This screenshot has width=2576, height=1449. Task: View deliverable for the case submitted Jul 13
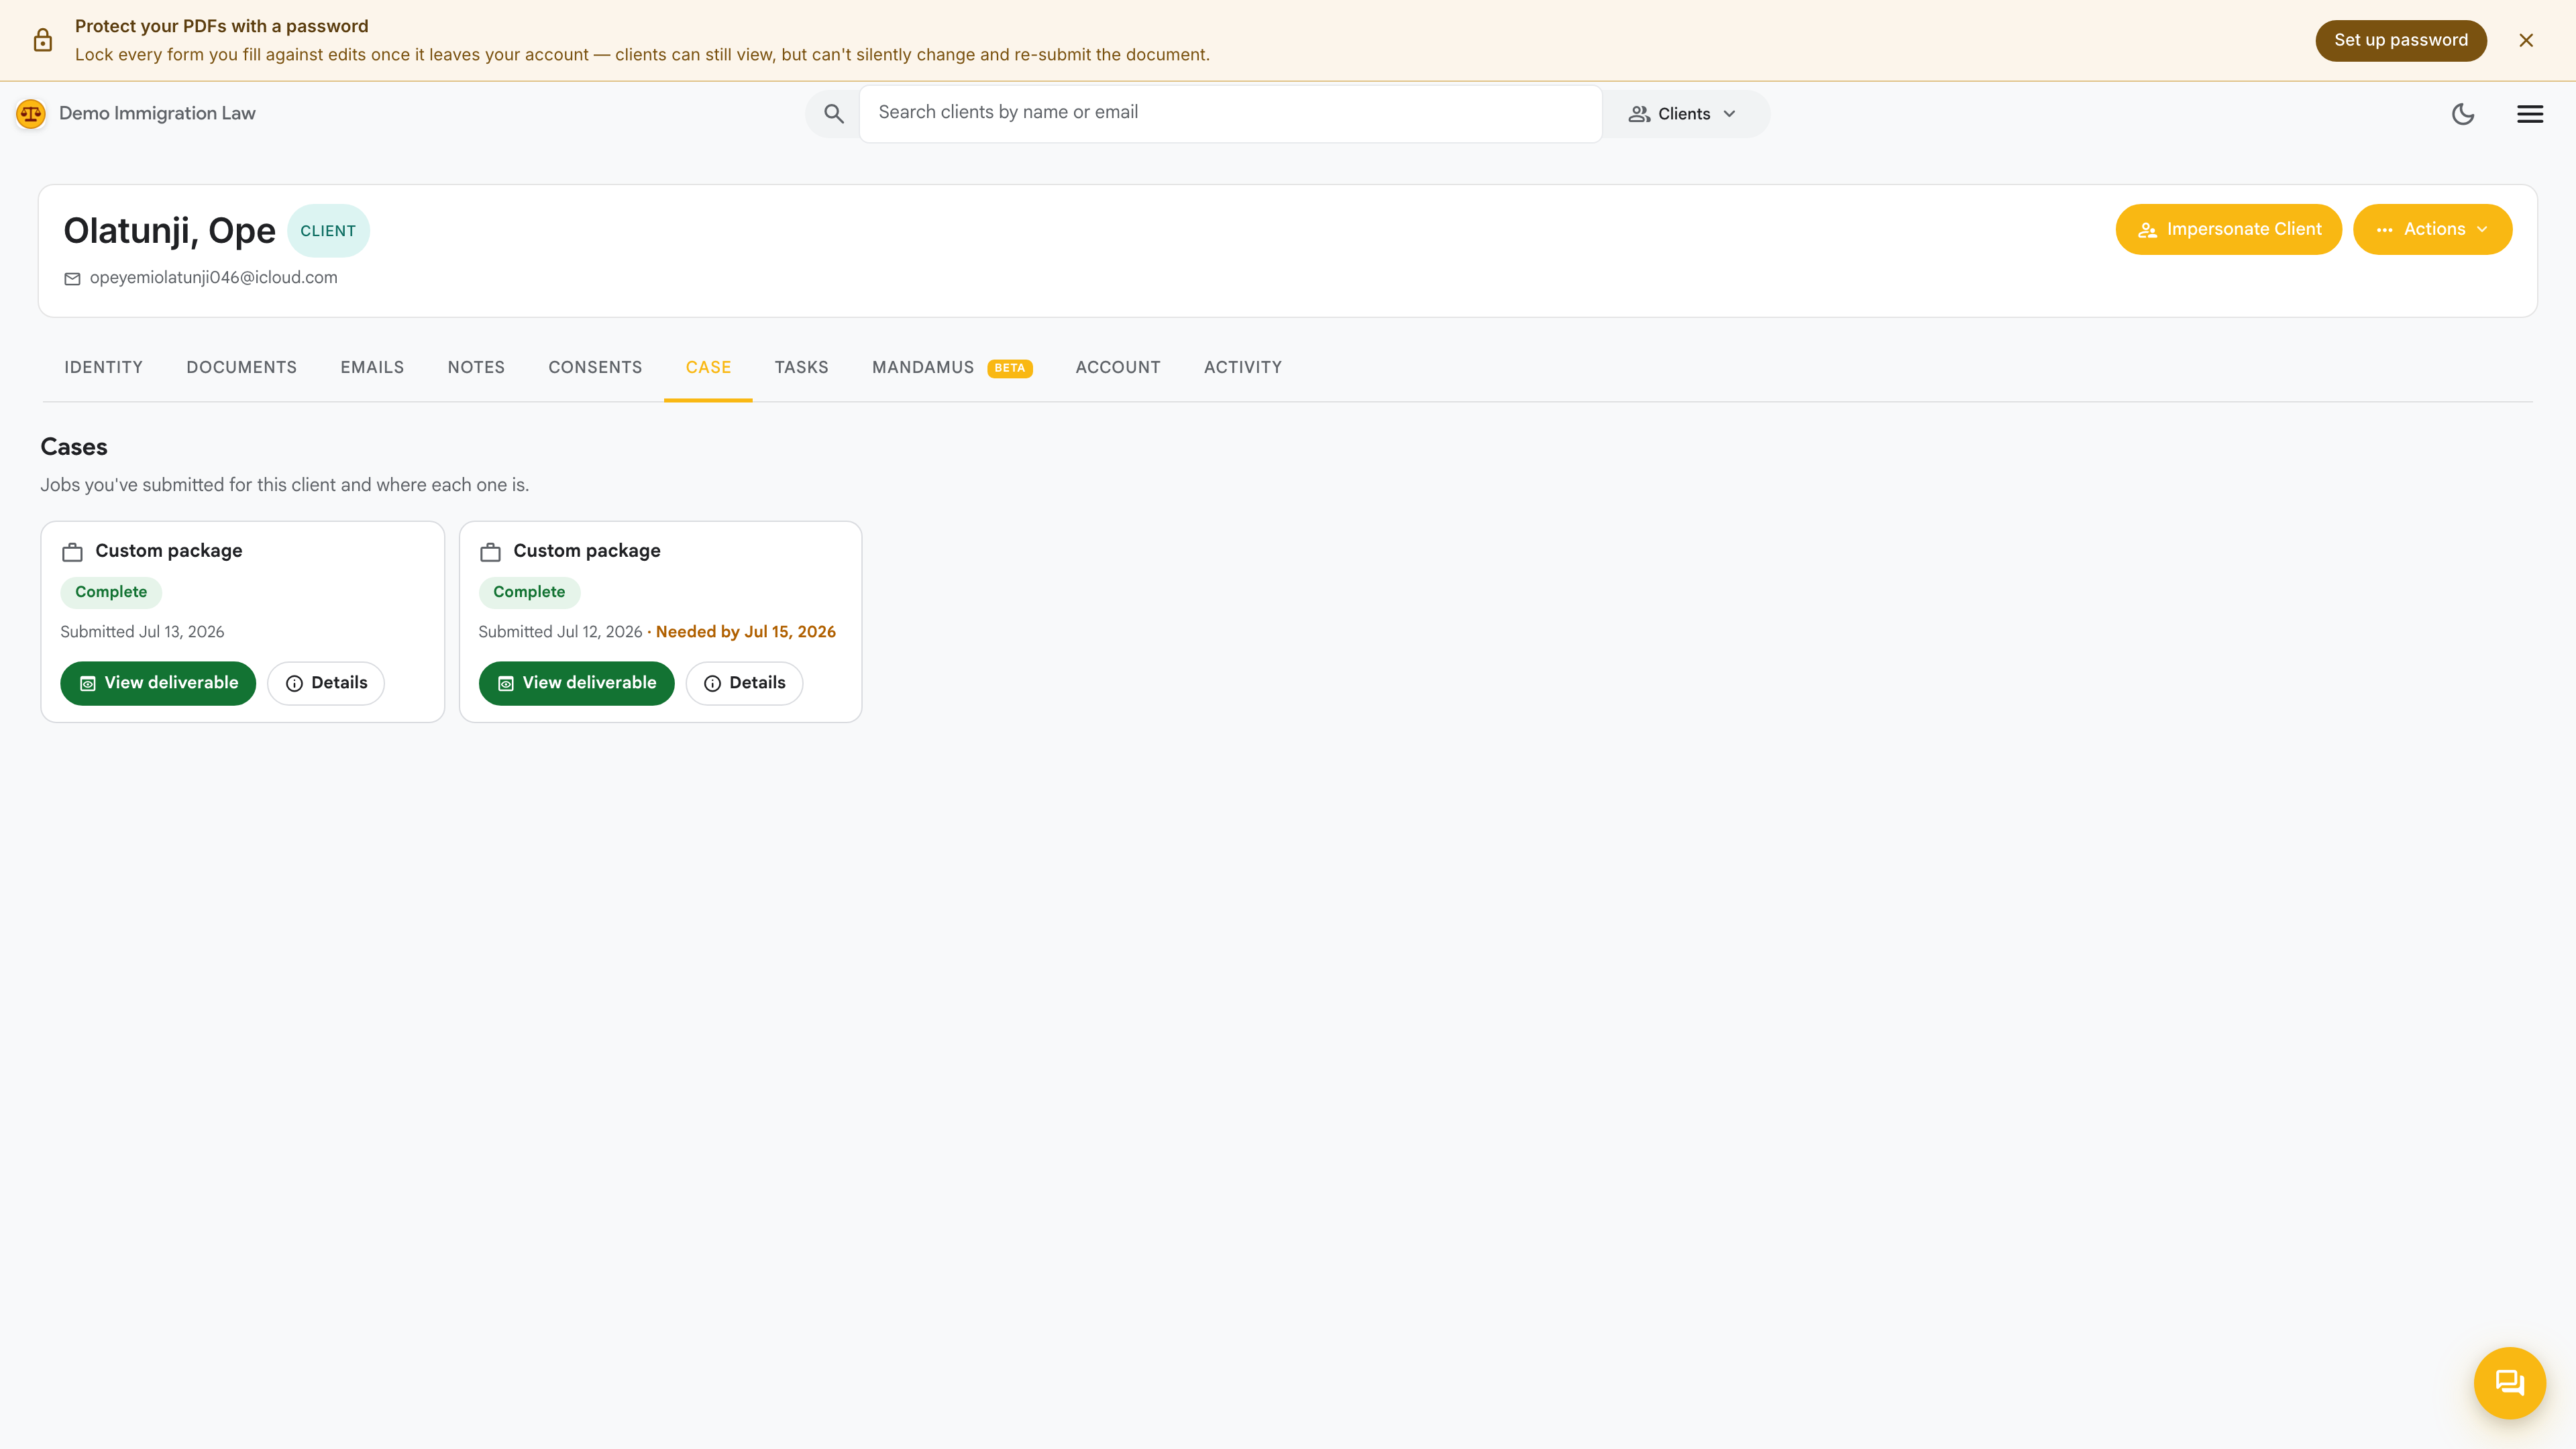[158, 683]
